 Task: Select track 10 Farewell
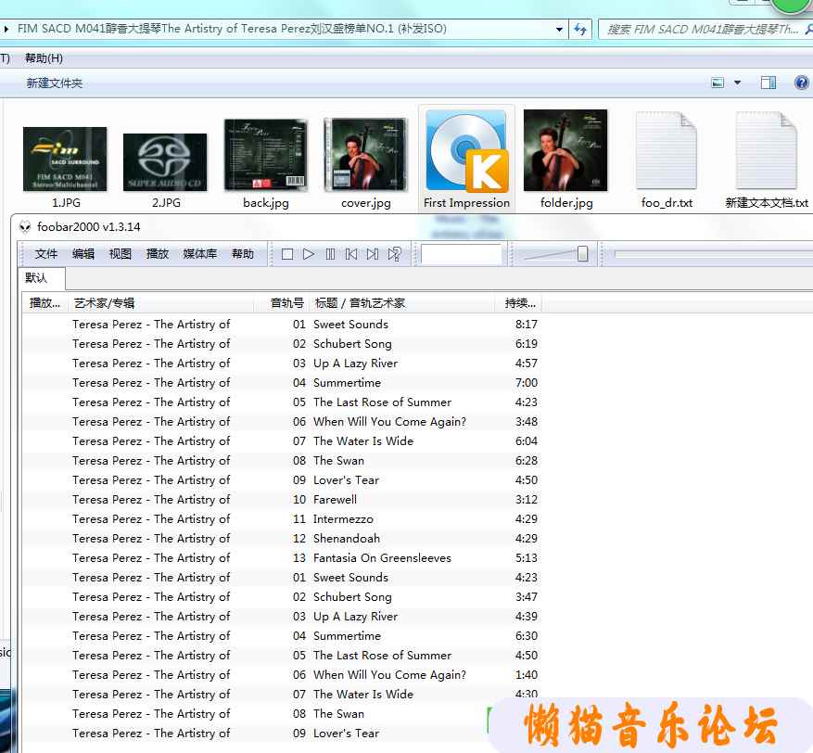282,500
